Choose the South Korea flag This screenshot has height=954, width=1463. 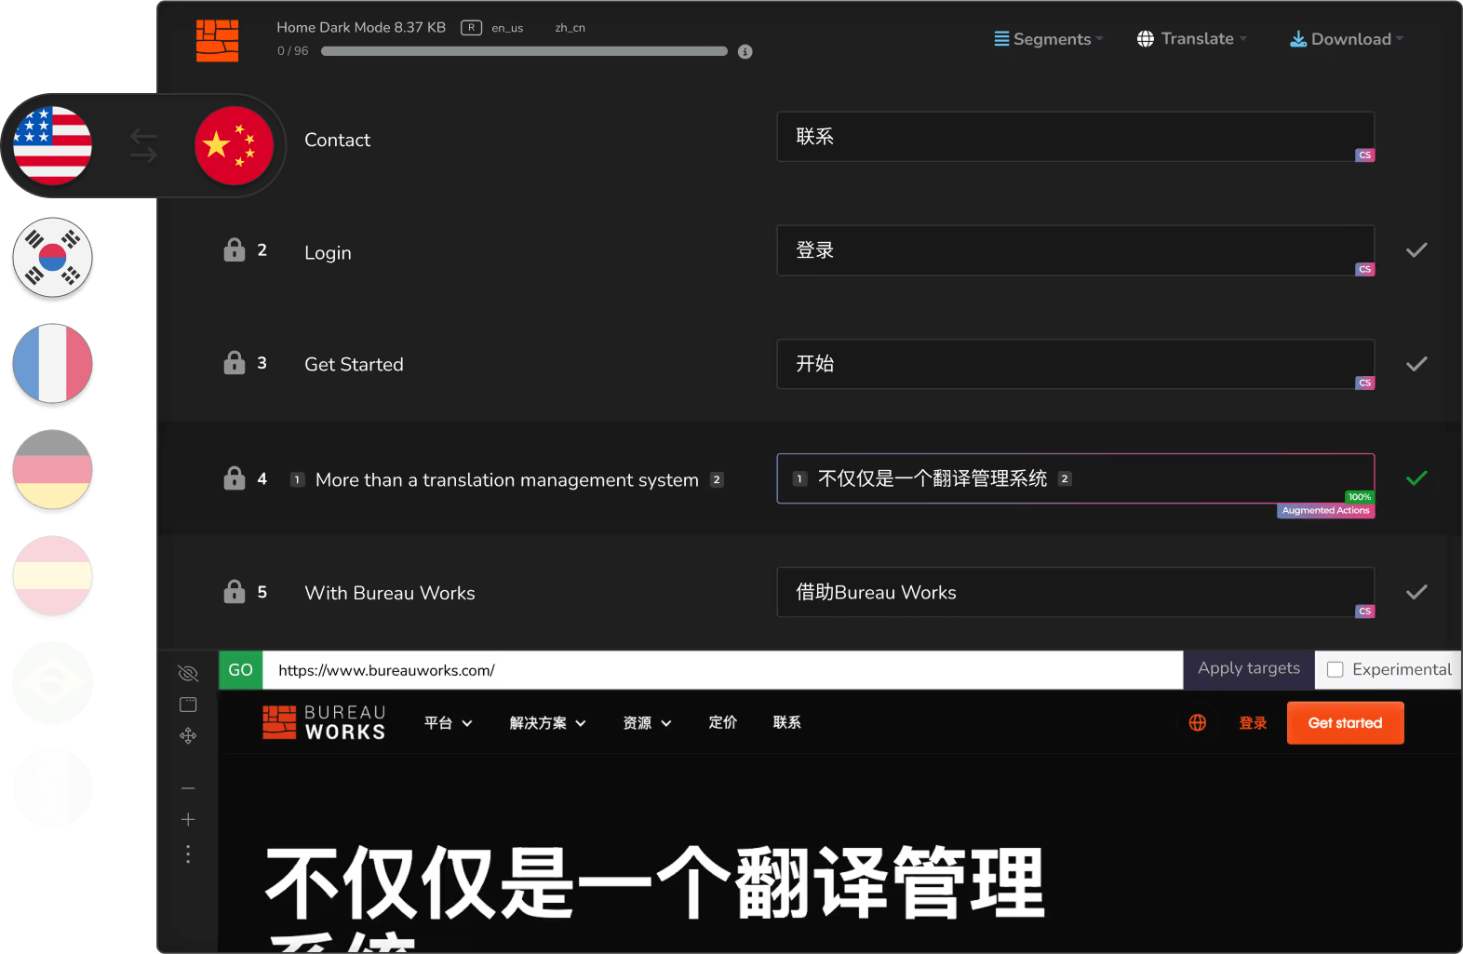[x=52, y=258]
